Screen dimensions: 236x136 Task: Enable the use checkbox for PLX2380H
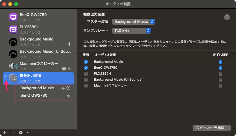tap(86, 74)
